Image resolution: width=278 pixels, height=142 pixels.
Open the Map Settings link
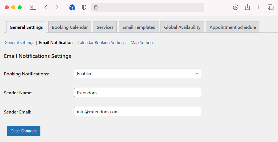pyautogui.click(x=142, y=43)
